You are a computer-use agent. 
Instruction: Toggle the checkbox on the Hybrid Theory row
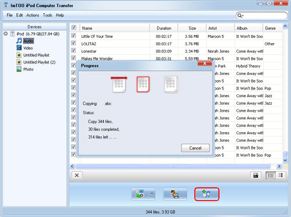pyautogui.click(x=73, y=65)
